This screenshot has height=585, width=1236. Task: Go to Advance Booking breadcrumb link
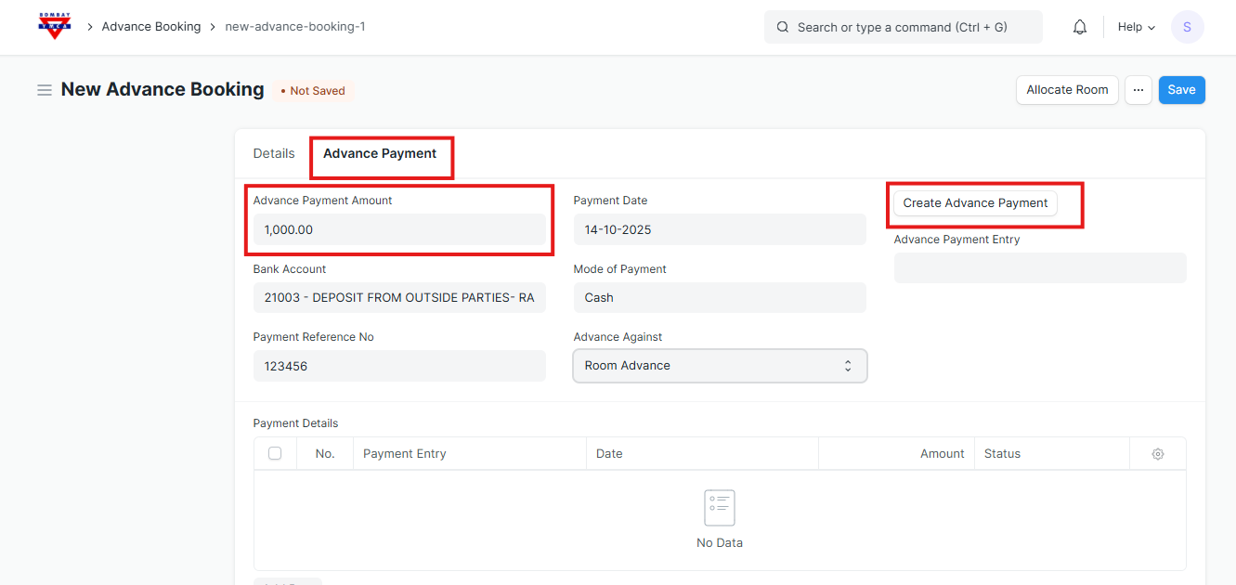click(151, 27)
